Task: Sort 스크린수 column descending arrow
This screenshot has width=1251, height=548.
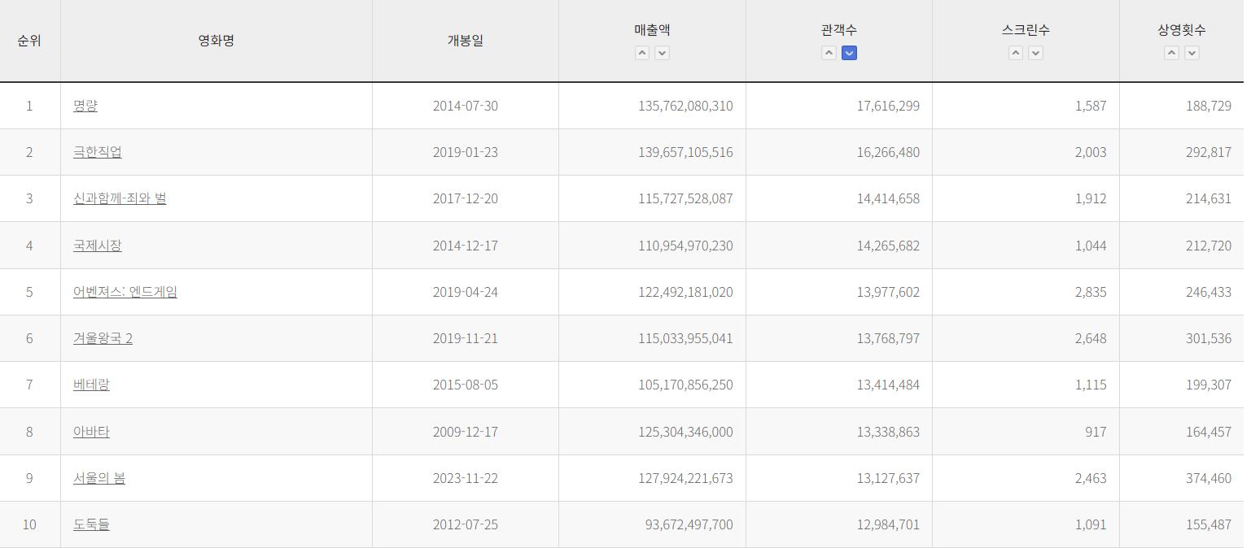Action: tap(1035, 53)
